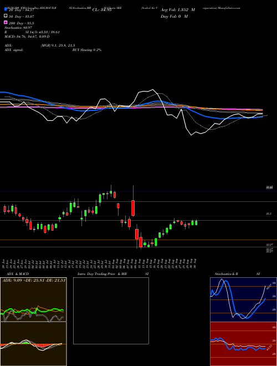This screenshot has height=366, width=277.
Task: Select the '50 Day = 35.07' label
Action: pyautogui.click(x=22, y=16)
